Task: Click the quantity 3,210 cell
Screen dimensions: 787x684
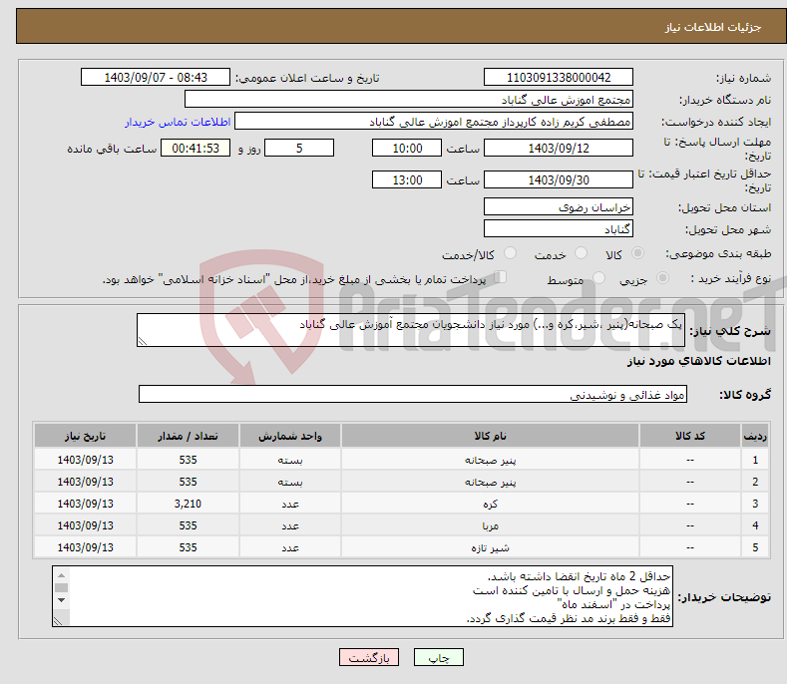Action: tap(188, 504)
